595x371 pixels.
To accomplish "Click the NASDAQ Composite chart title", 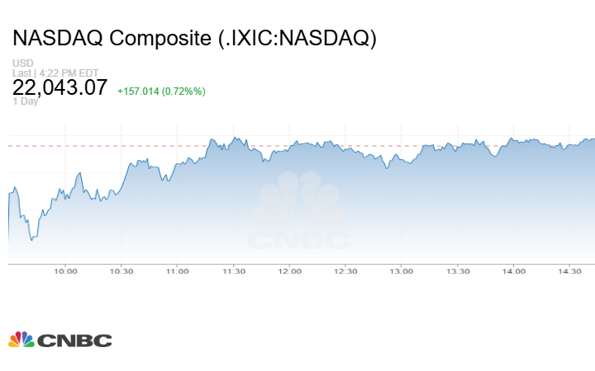I will click(194, 39).
